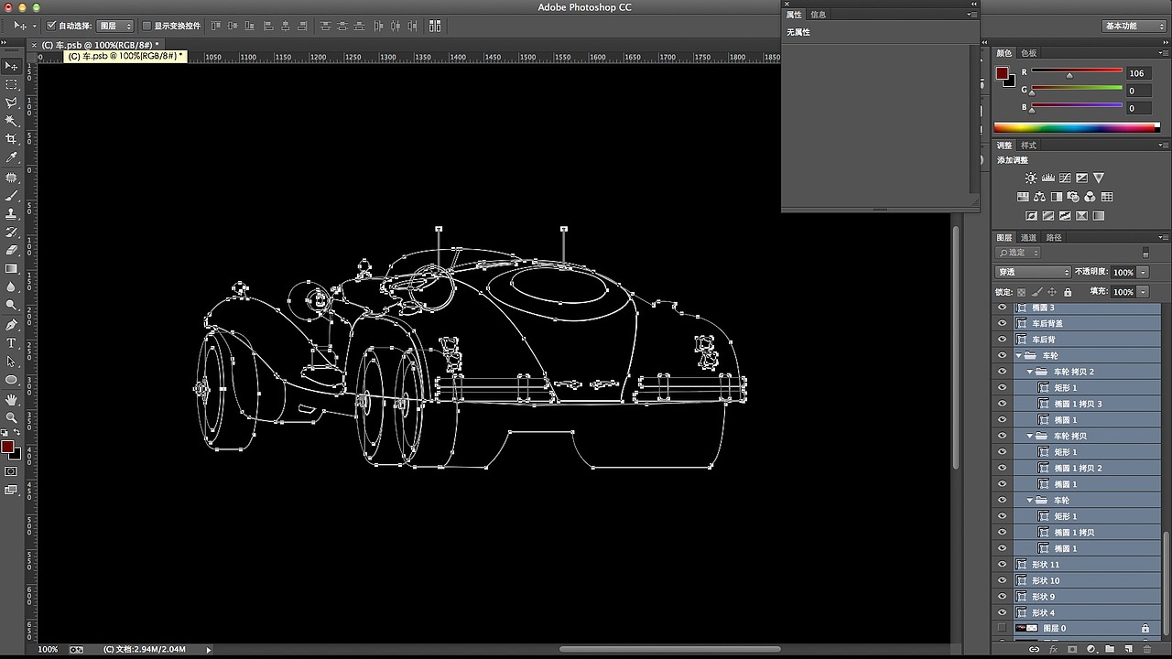This screenshot has height=659, width=1172.
Task: Add a Levels adjustment
Action: tap(1048, 178)
